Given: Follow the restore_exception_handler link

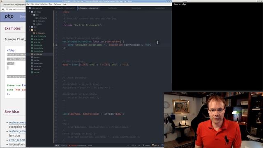Looking at the screenshot, I should point(17,123).
